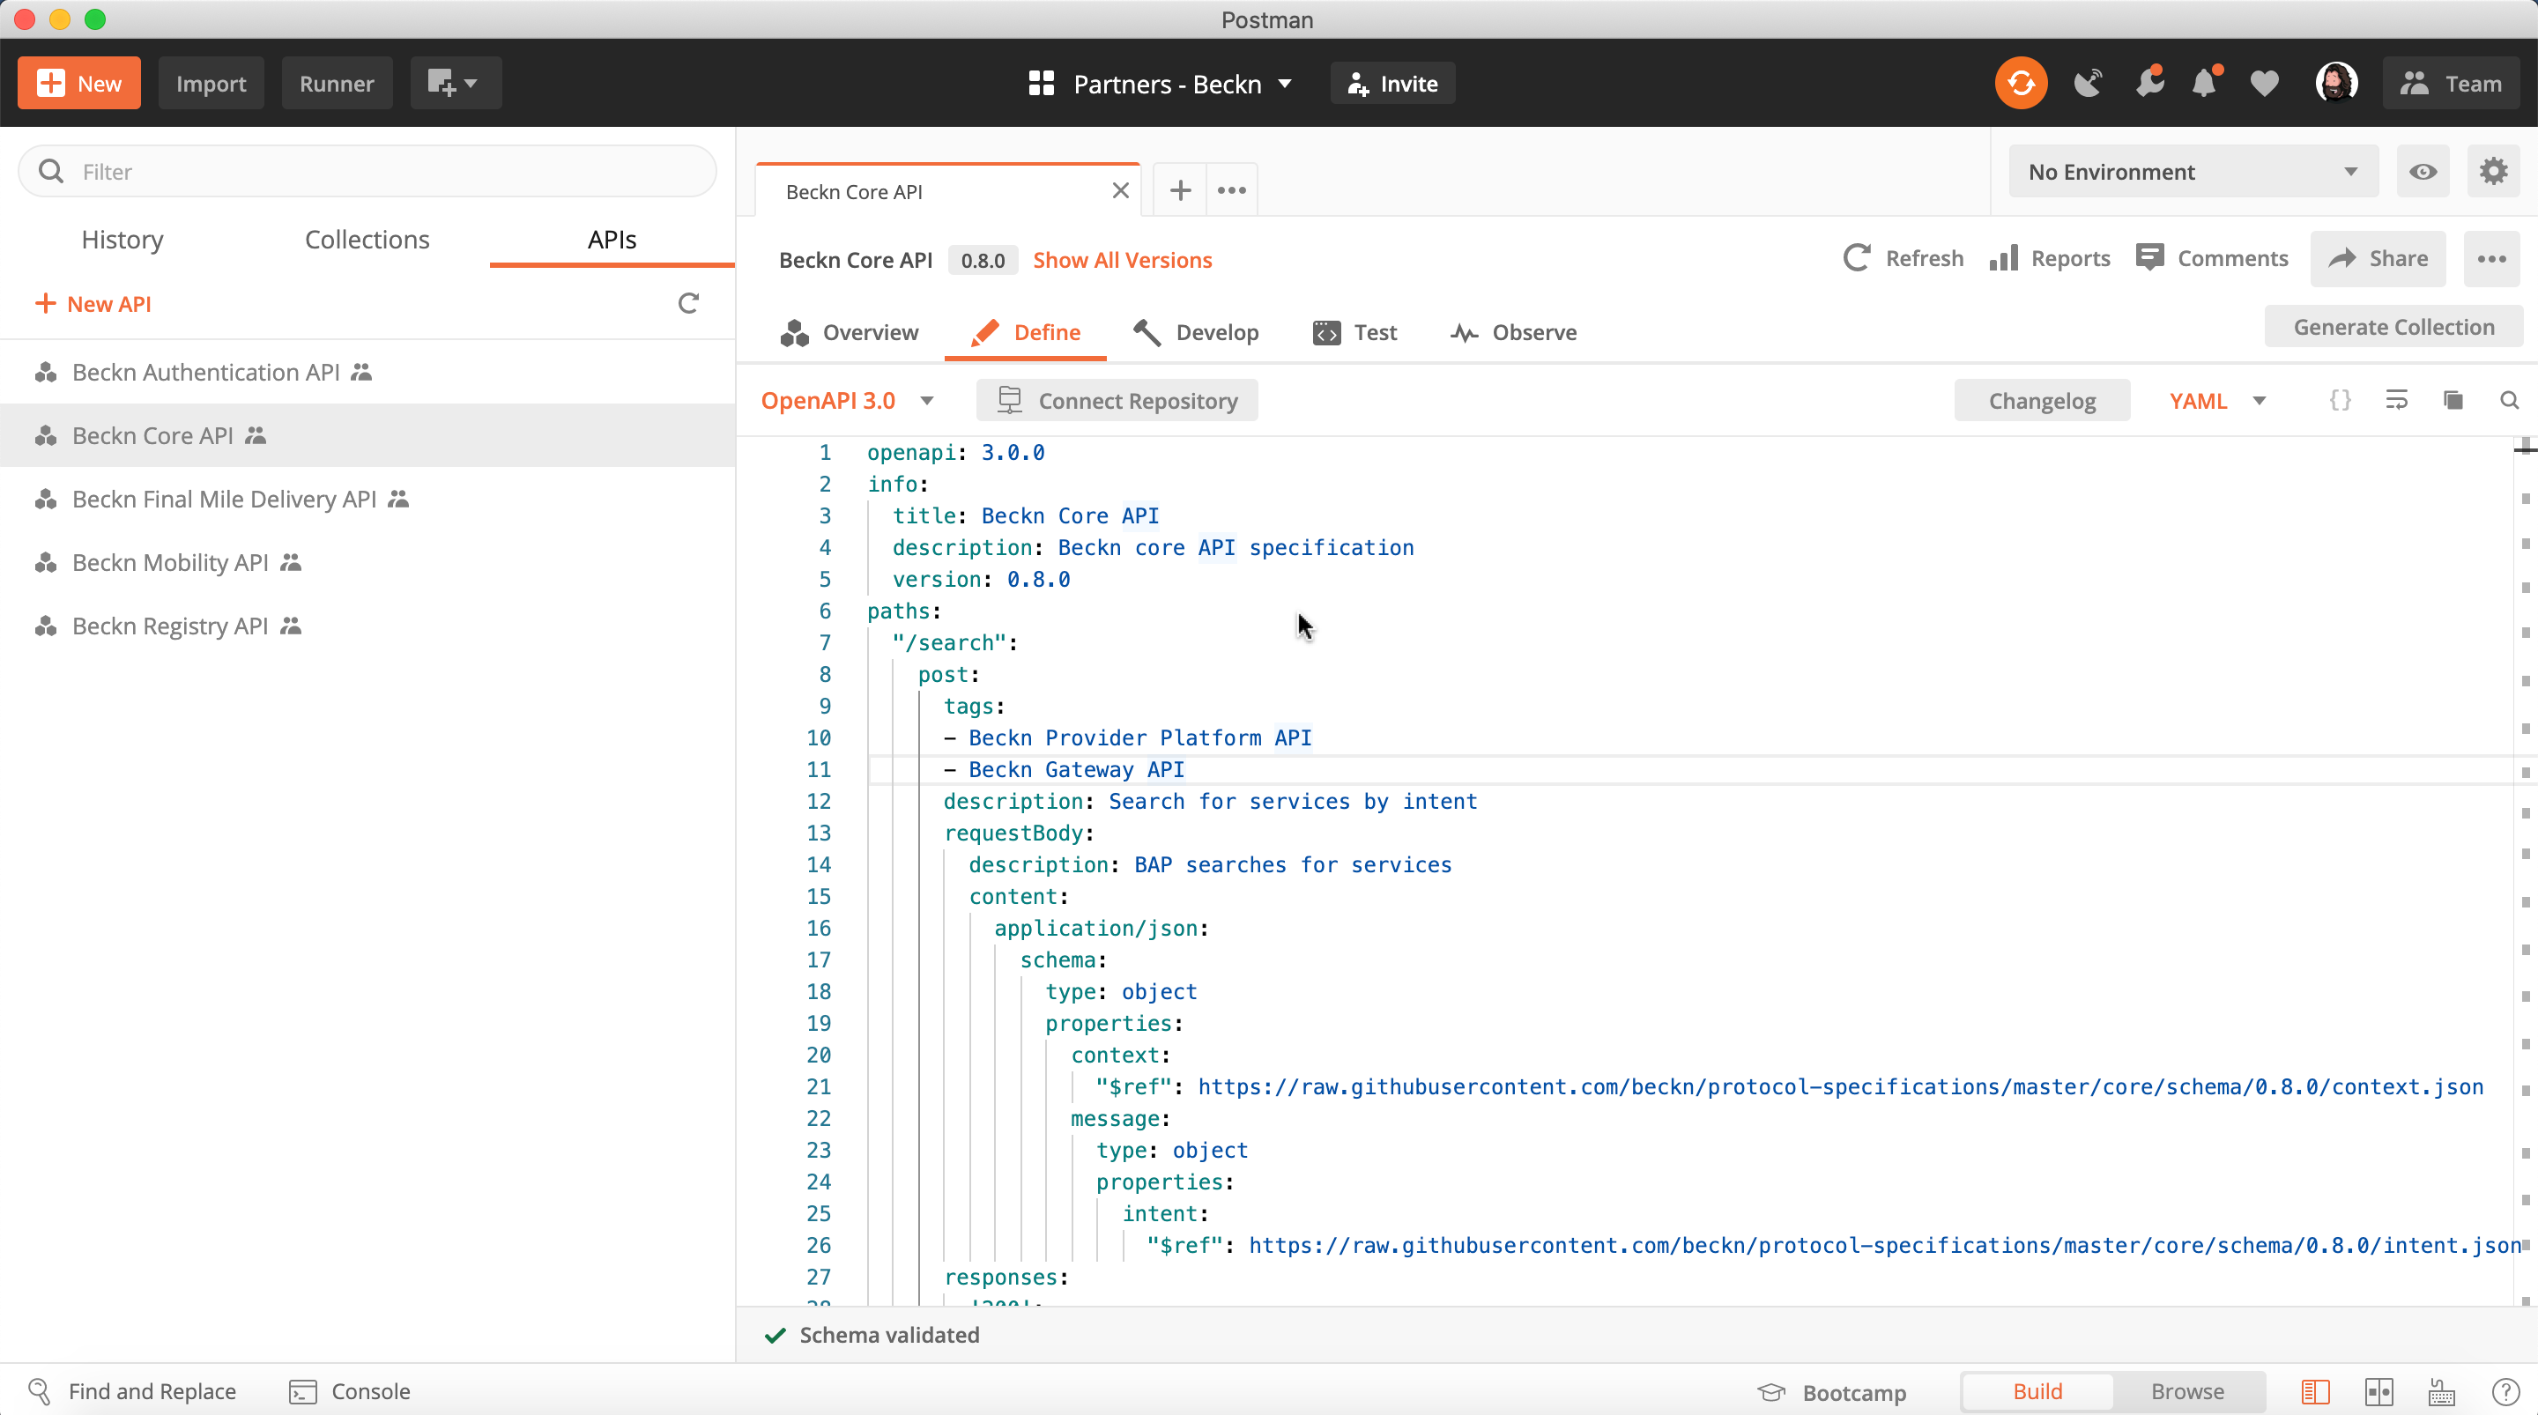Open Comments panel
Viewport: 2538px width, 1415px height.
tap(2213, 258)
